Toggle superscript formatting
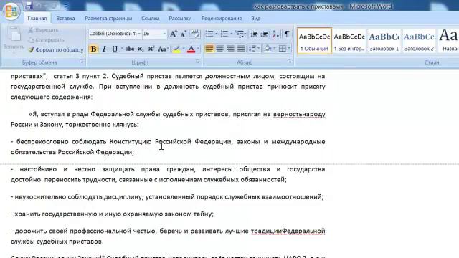The width and height of the screenshot is (459, 258). click(151, 49)
